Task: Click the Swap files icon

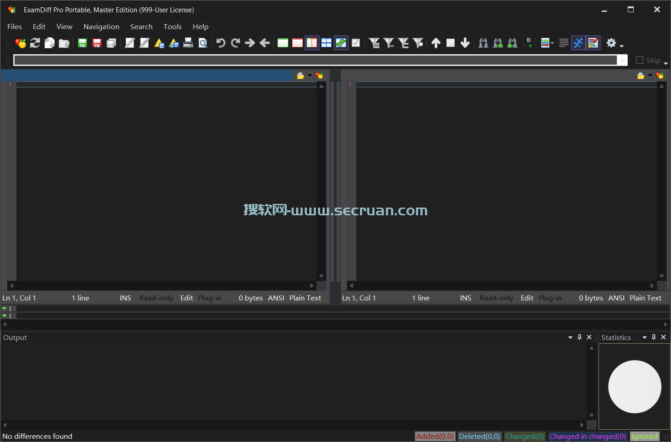Action: pos(50,43)
